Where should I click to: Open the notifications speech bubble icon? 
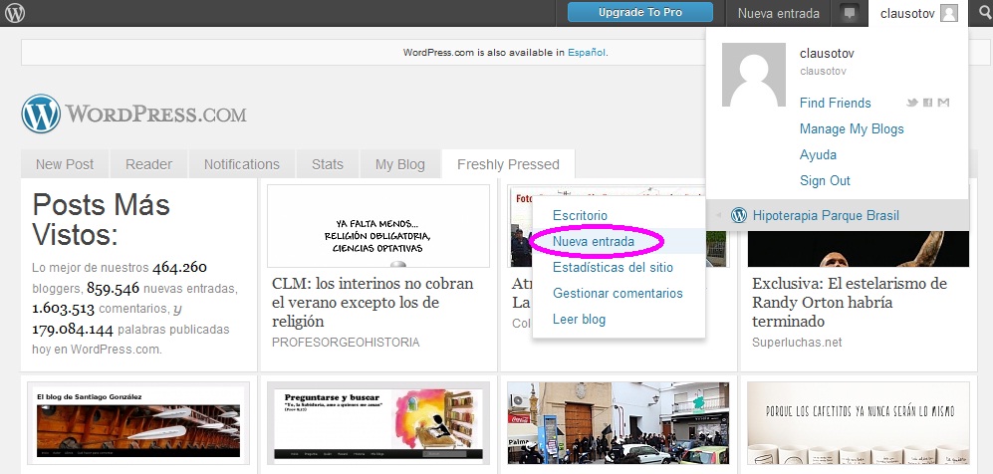pyautogui.click(x=849, y=13)
